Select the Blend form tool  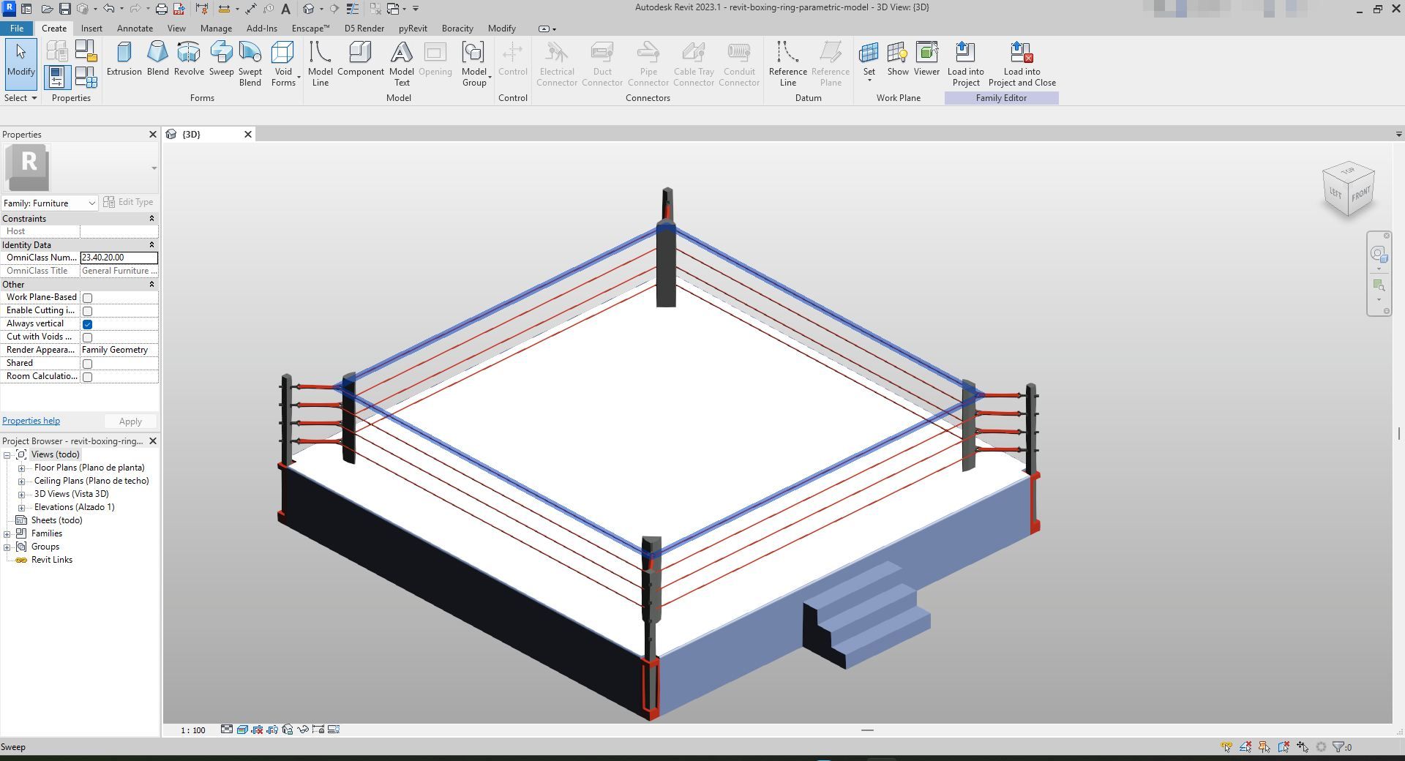pos(157,59)
